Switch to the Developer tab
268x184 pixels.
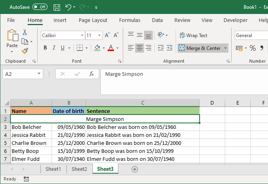235,20
